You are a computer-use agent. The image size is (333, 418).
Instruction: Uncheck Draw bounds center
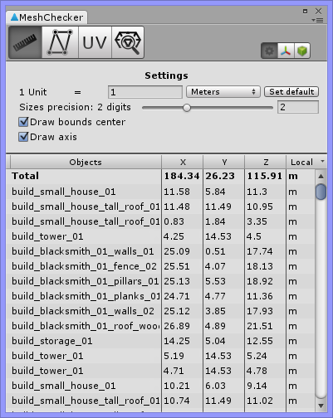[23, 122]
